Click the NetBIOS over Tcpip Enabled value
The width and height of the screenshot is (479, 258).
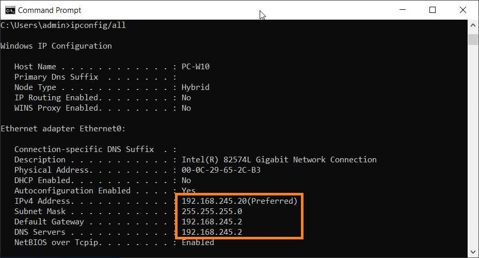pyautogui.click(x=198, y=242)
